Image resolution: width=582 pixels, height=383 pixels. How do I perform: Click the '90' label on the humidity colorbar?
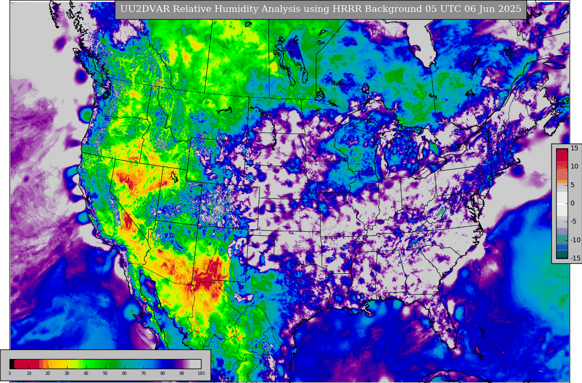[181, 373]
